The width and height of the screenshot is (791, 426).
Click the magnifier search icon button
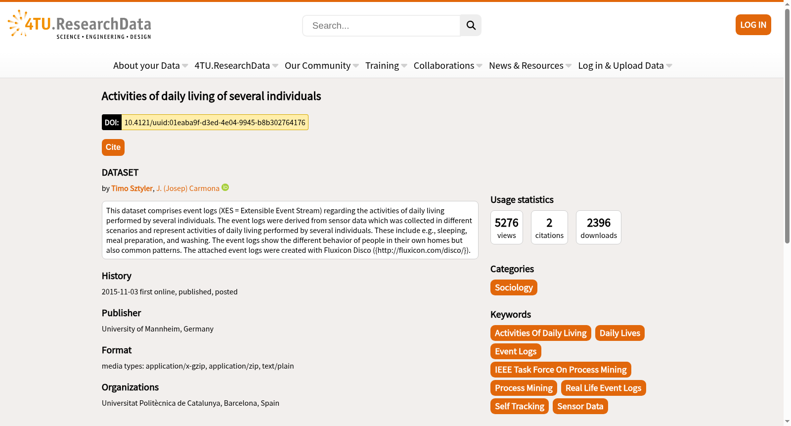[471, 25]
